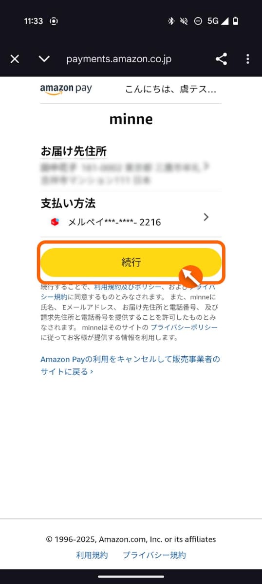The height and width of the screenshot is (584, 262).
Task: Tap the こんにちは greeting account text
Action: (171, 90)
